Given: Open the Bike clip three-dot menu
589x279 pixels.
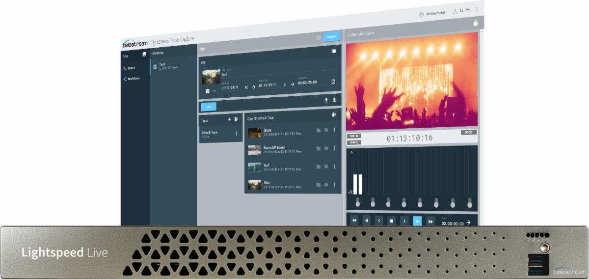Looking at the screenshot, I should 334,185.
